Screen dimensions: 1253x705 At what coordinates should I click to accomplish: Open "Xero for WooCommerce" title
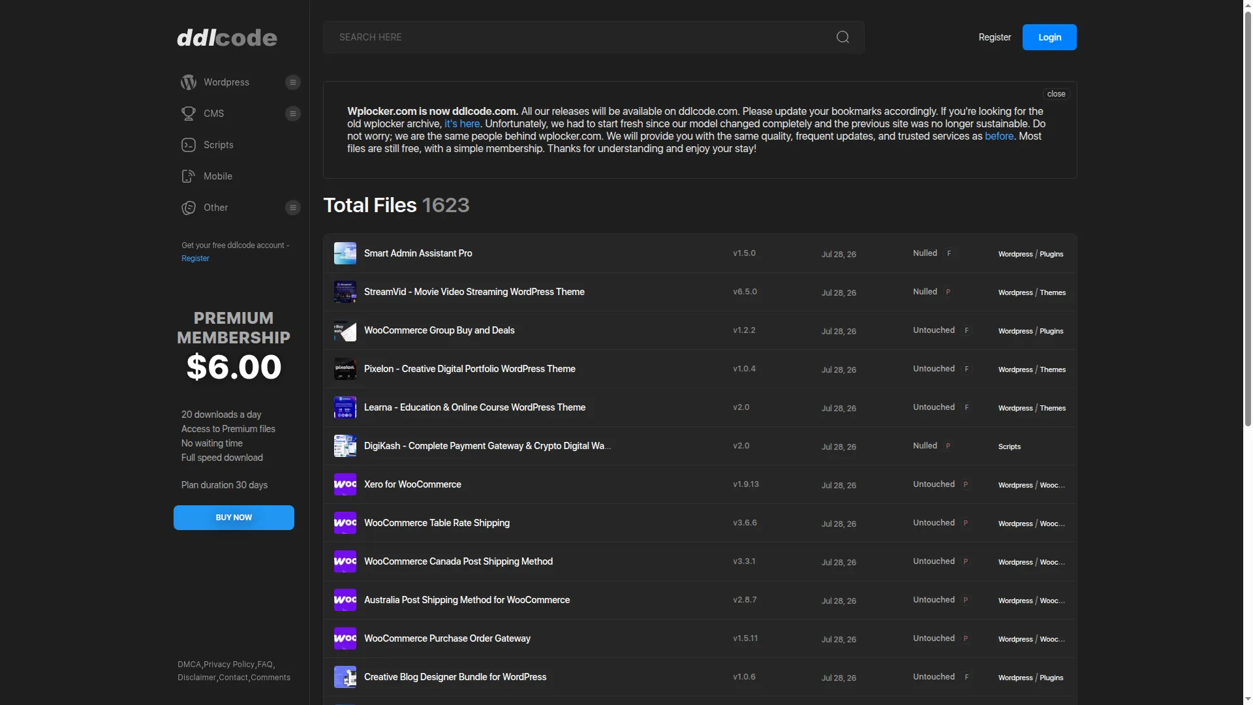(x=412, y=484)
